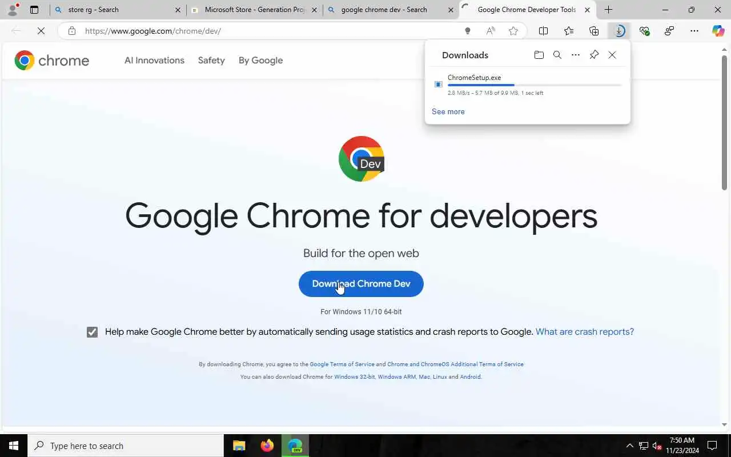Pin the Downloads panel

[594, 55]
